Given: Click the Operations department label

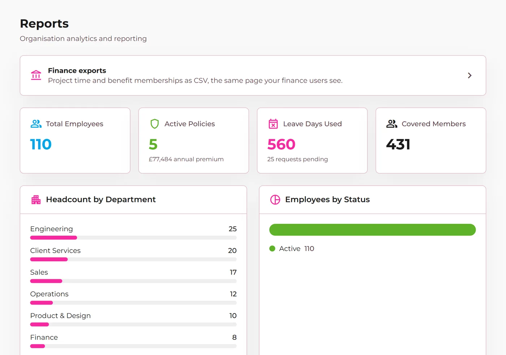Looking at the screenshot, I should pos(50,294).
